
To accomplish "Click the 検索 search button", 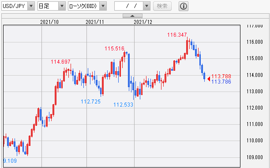I will [x=162, y=6].
